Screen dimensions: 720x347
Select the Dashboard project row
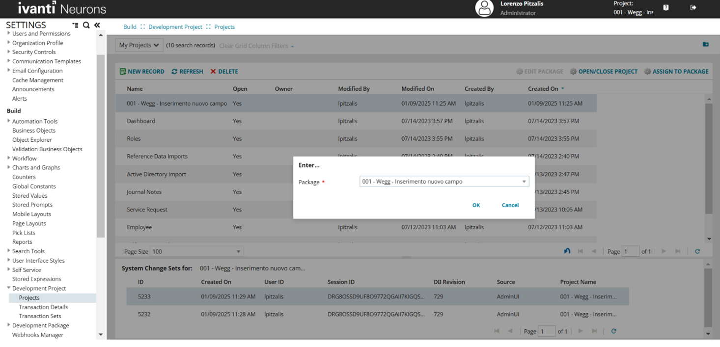356,121
